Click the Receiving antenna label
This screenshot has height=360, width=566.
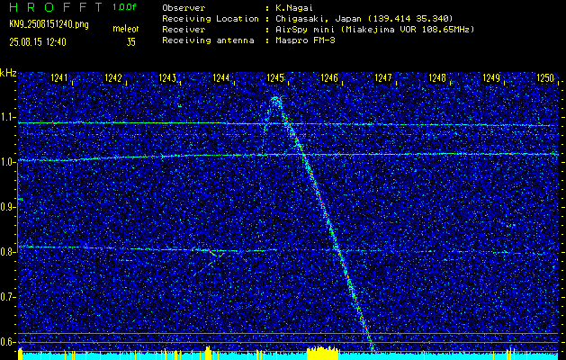point(208,40)
